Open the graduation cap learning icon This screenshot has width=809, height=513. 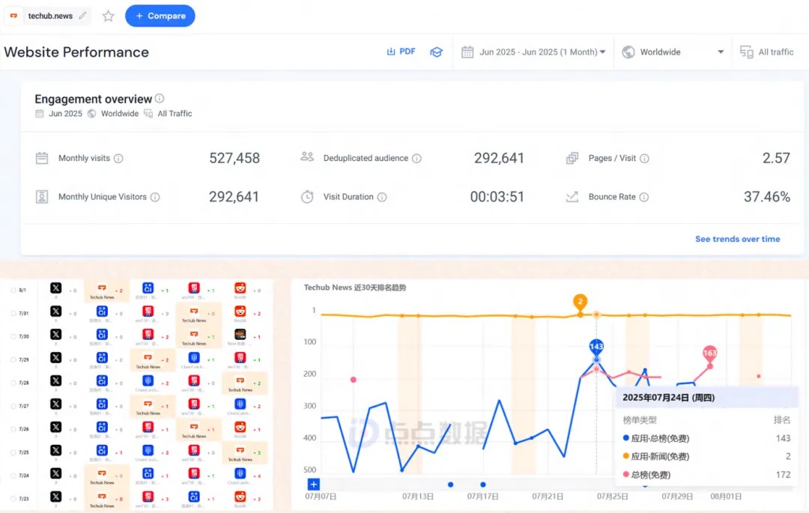pyautogui.click(x=436, y=52)
